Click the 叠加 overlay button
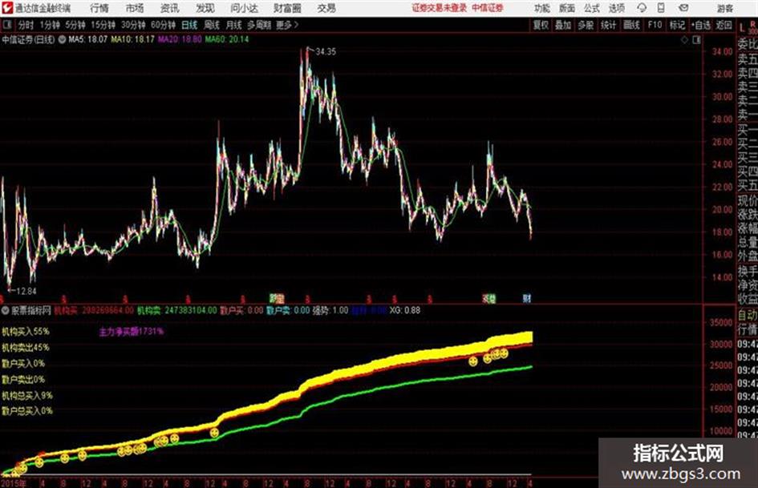 (563, 25)
